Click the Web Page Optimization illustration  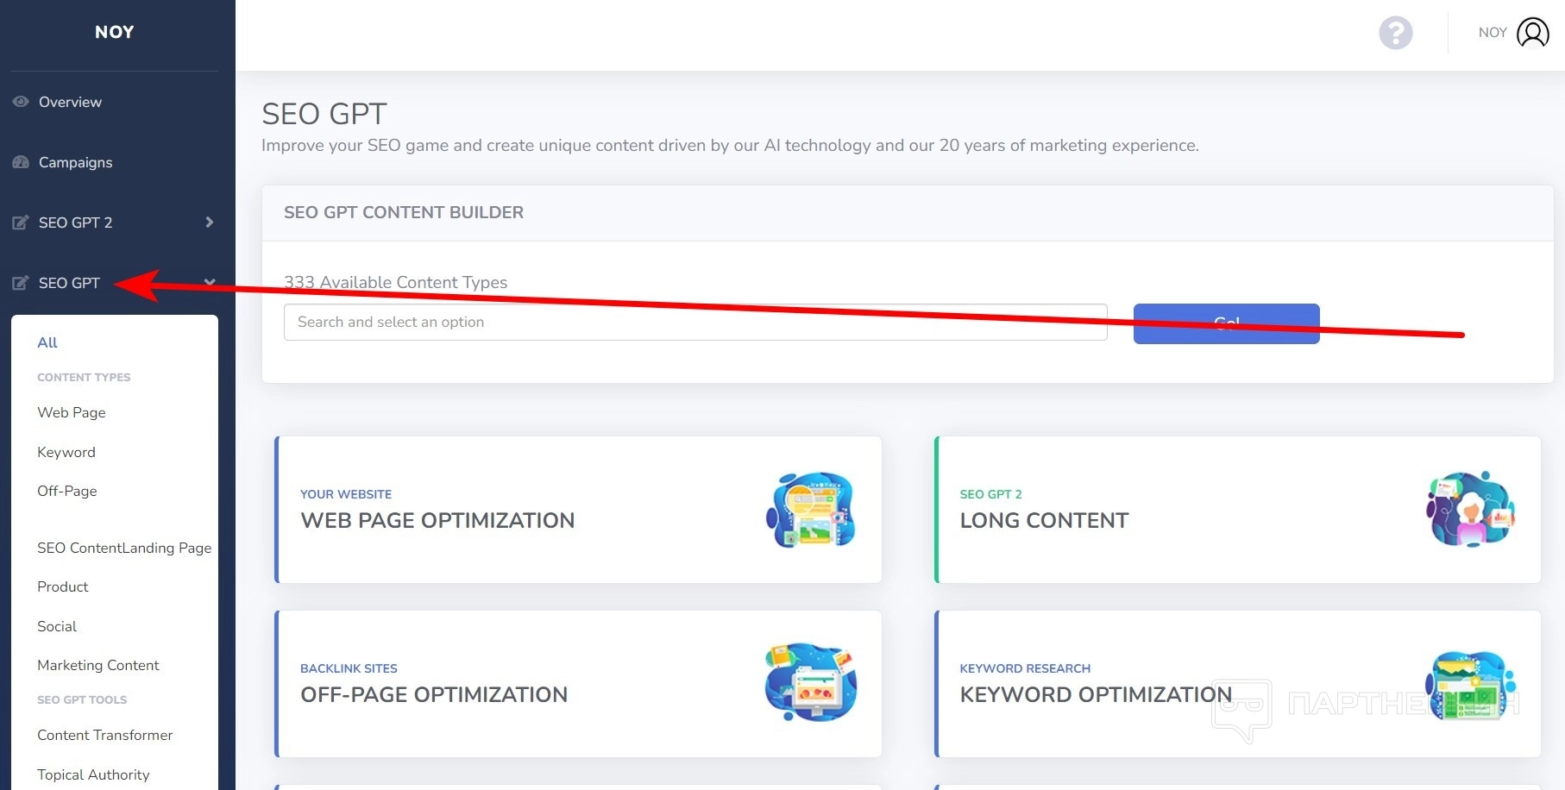(811, 510)
